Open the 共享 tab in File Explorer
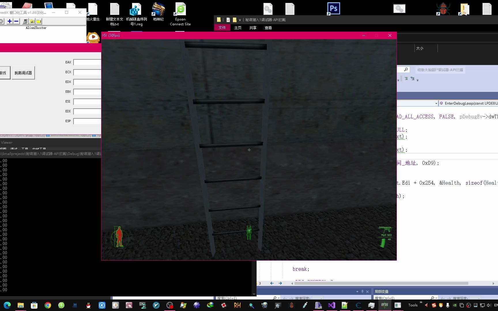This screenshot has width=498, height=311. pos(253,28)
